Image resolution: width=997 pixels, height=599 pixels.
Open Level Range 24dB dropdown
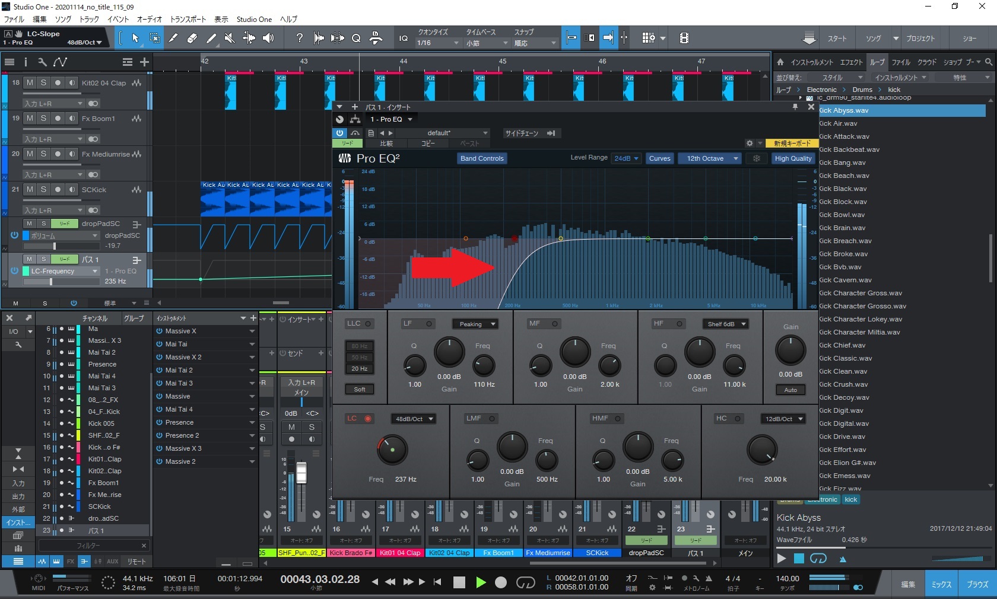[626, 158]
